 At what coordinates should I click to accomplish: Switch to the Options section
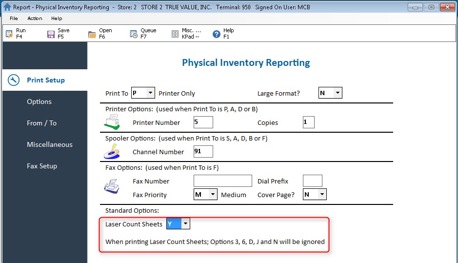39,101
